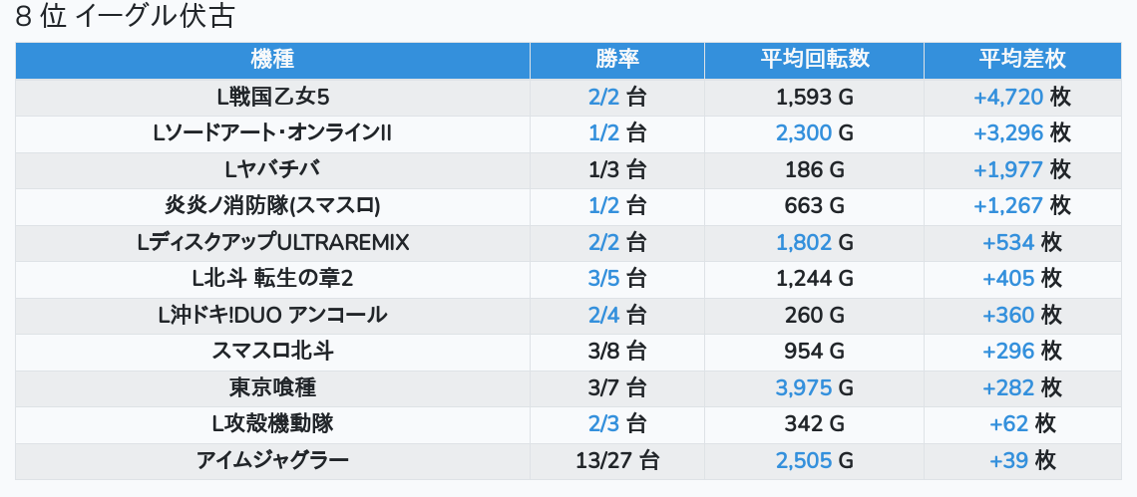Click the +4,720 枚 average difference value

pos(1022,97)
